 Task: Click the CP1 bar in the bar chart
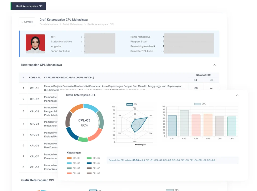172,126
